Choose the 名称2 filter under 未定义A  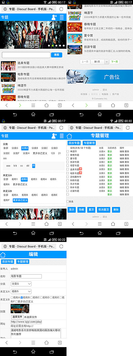click(24, 179)
